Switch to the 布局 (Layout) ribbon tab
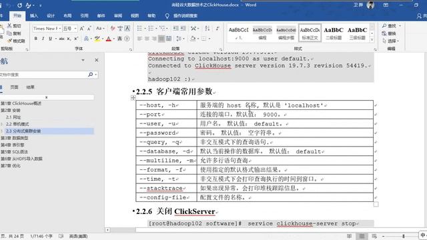The image size is (427, 240). pos(67,16)
